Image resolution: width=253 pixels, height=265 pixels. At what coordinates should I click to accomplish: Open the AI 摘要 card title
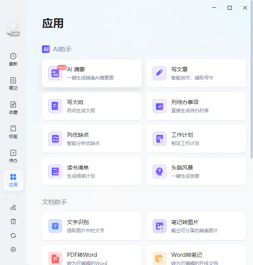pyautogui.click(x=76, y=69)
